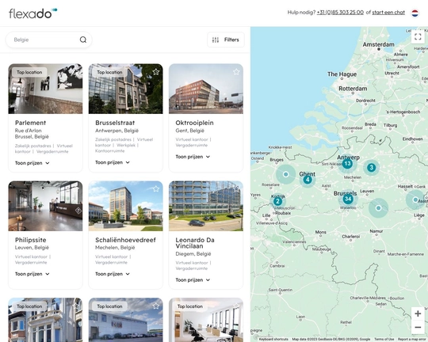428x342 pixels.
Task: Favorite the Brusselstraat listing star
Action: 156,72
